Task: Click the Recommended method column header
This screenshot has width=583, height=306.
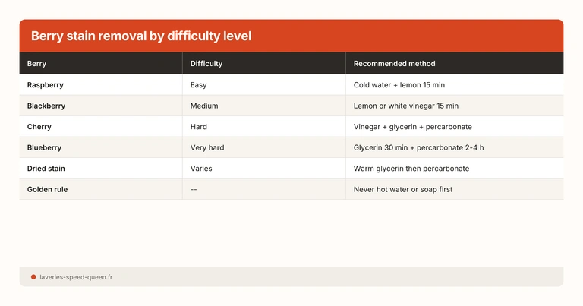Action: point(394,64)
